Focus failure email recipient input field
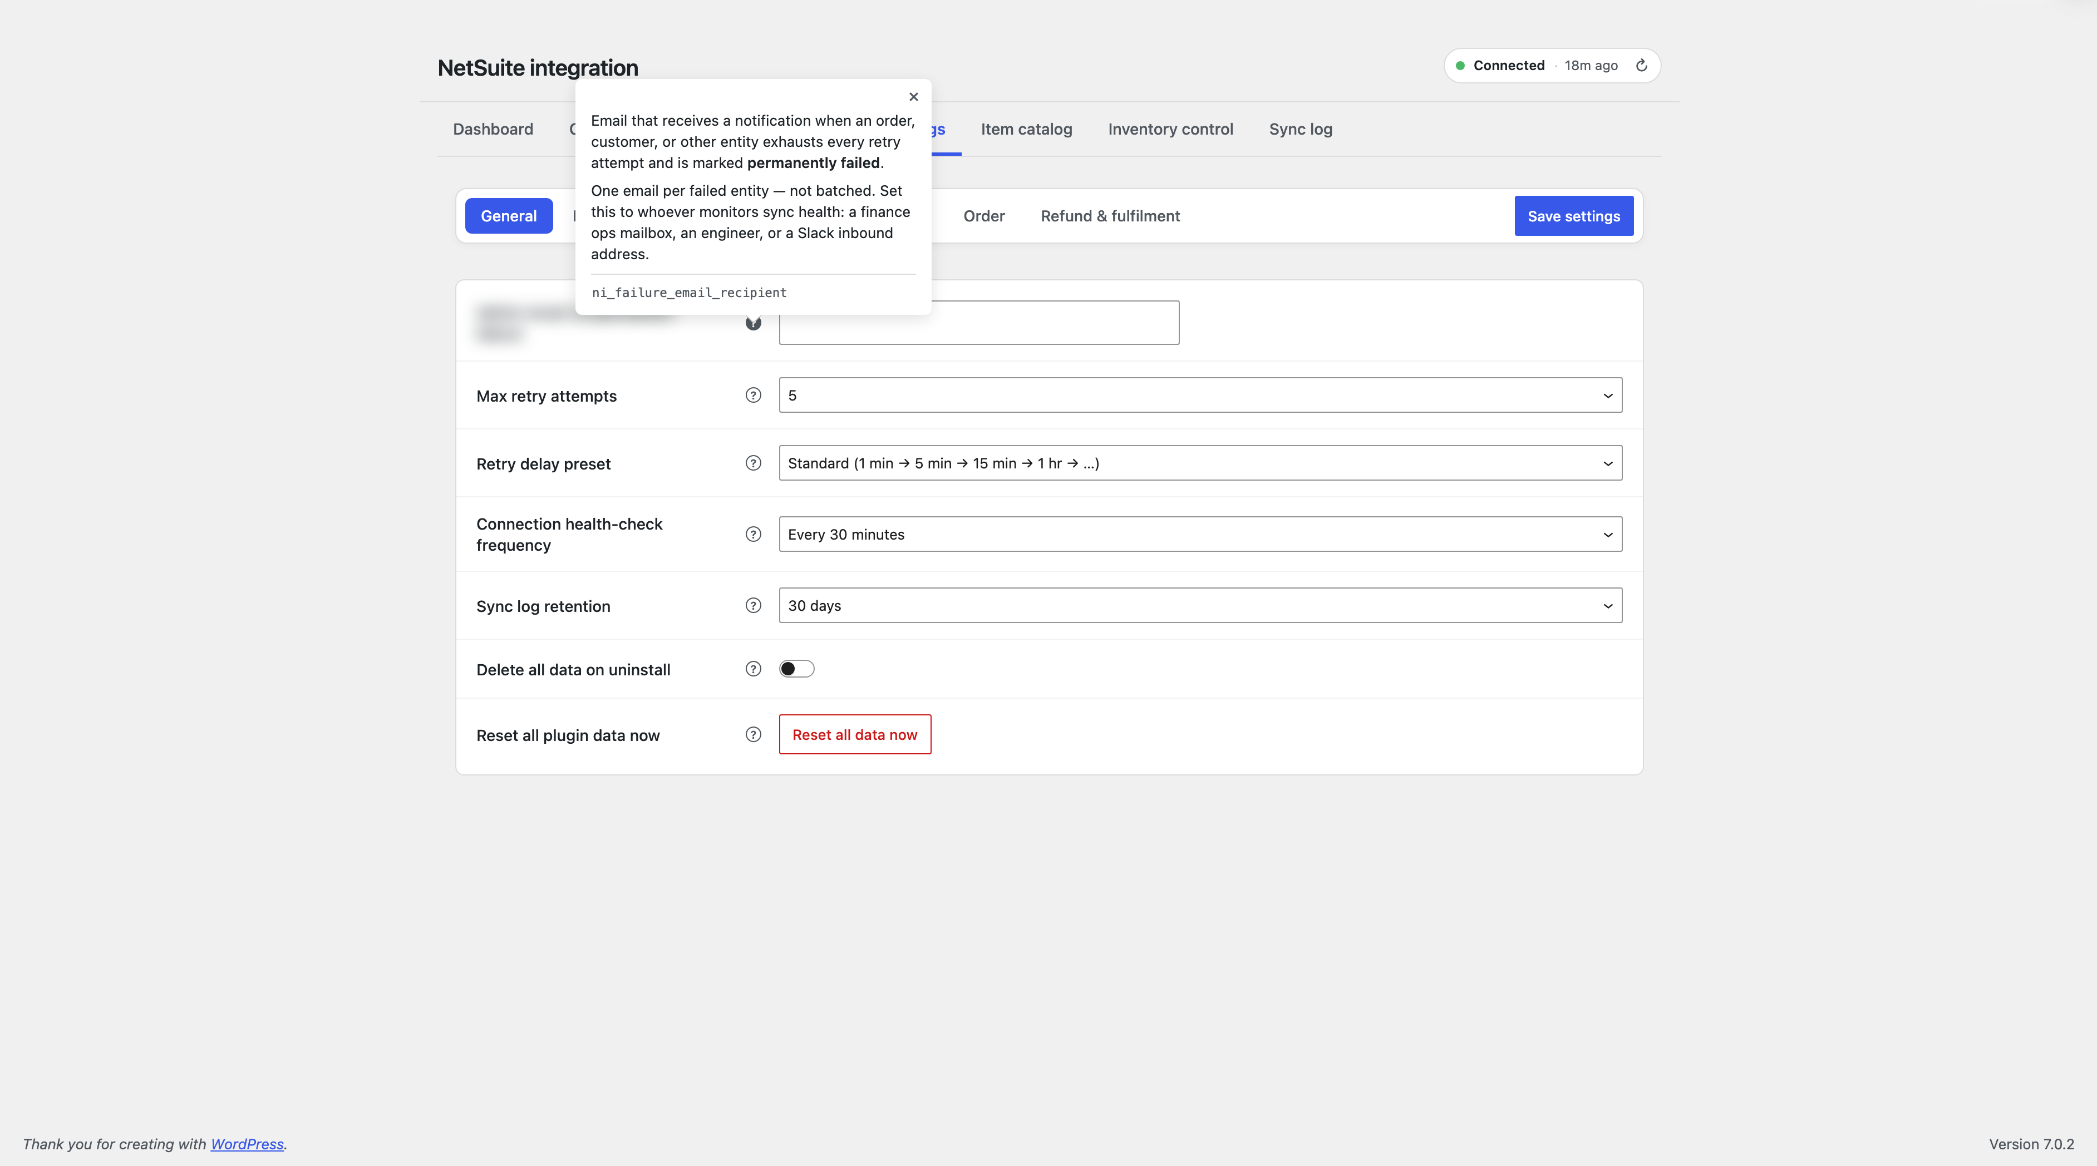 click(978, 323)
